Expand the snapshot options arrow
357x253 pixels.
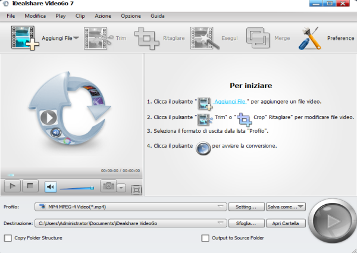click(121, 188)
